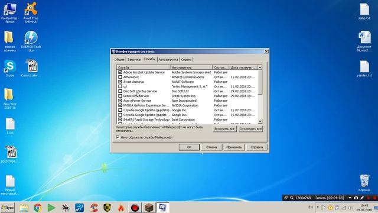Launch the Avast Free Antivirus desktop icon
378x213 pixels.
click(31, 12)
